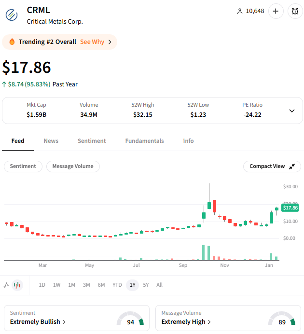Toggle the Message Volume chart overlay pill
This screenshot has height=334, width=304.
click(x=73, y=166)
